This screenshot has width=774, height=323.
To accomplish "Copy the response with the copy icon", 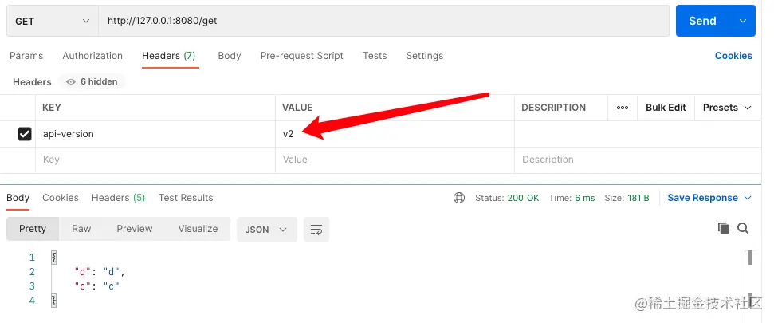I will pyautogui.click(x=724, y=227).
